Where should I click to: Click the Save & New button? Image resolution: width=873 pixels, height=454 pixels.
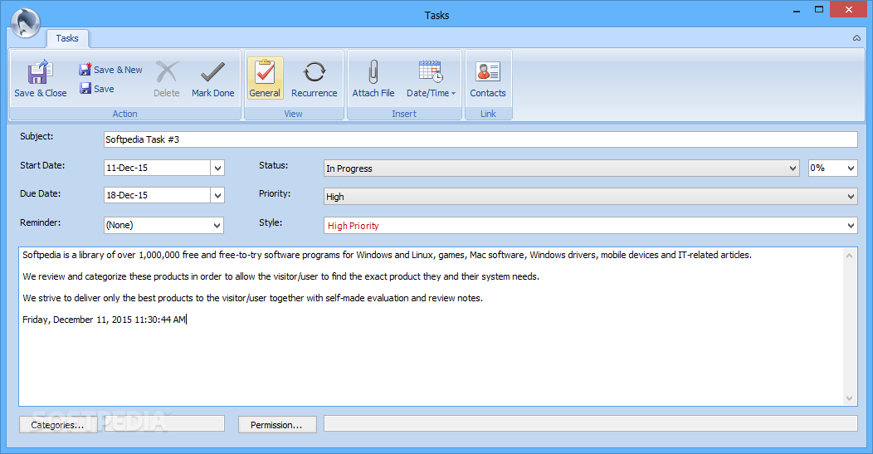[111, 70]
